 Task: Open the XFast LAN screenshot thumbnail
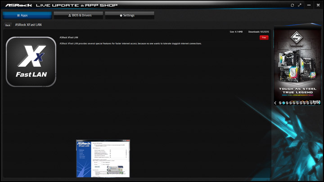pos(103,159)
